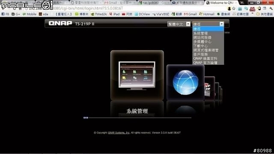274x154 pixels.
Task: Switch to the nas ip:8080 browser tab
Action: click(x=154, y=3)
